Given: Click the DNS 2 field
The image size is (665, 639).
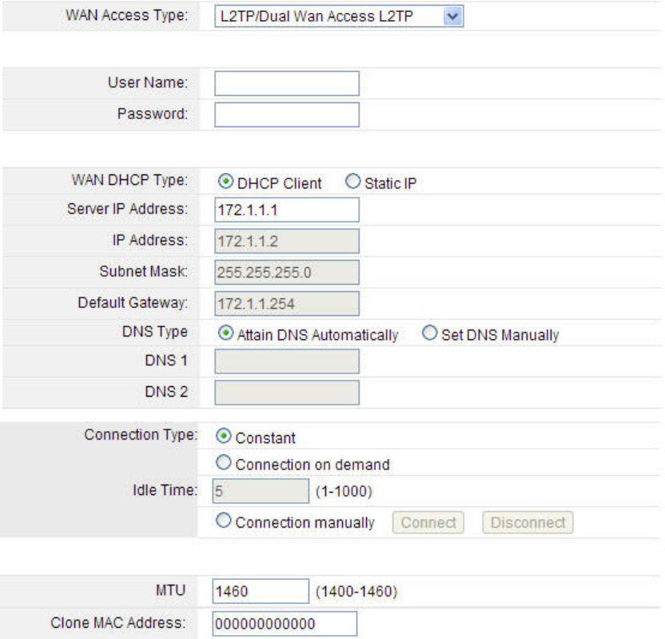Looking at the screenshot, I should coord(287,393).
